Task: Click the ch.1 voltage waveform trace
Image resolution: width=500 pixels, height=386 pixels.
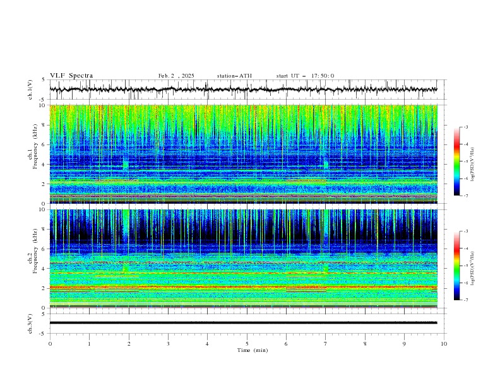Action: point(243,90)
